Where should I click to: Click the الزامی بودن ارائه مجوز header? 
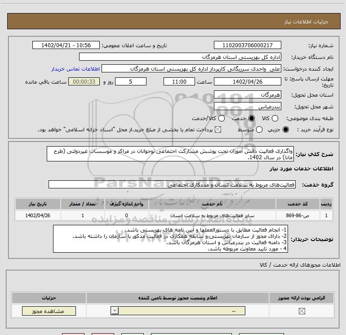[302, 298]
